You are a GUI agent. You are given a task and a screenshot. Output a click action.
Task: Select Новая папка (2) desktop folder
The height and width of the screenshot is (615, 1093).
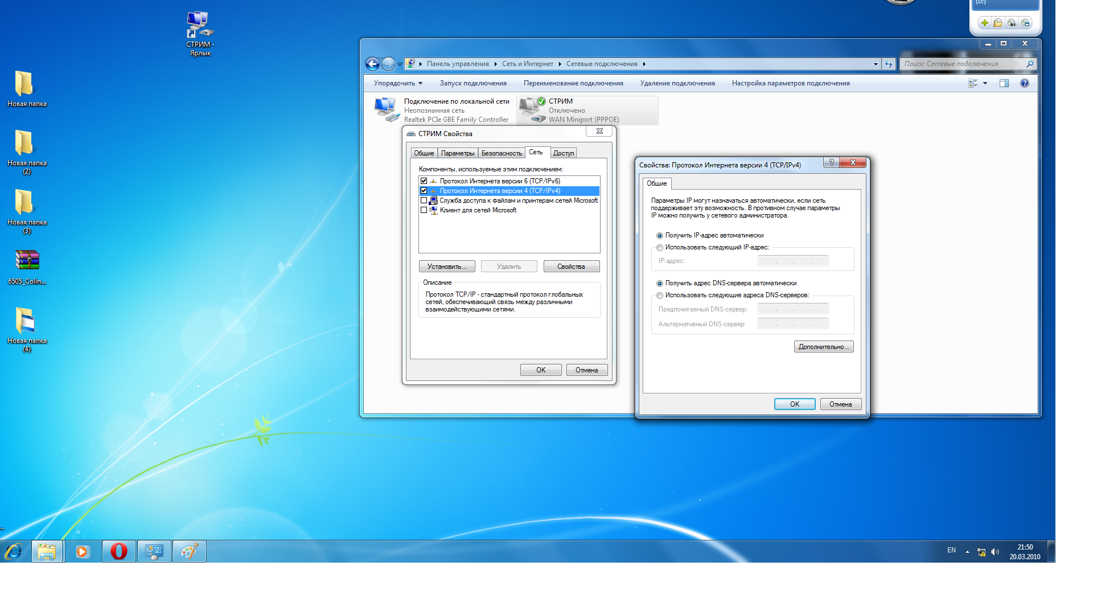pyautogui.click(x=26, y=152)
